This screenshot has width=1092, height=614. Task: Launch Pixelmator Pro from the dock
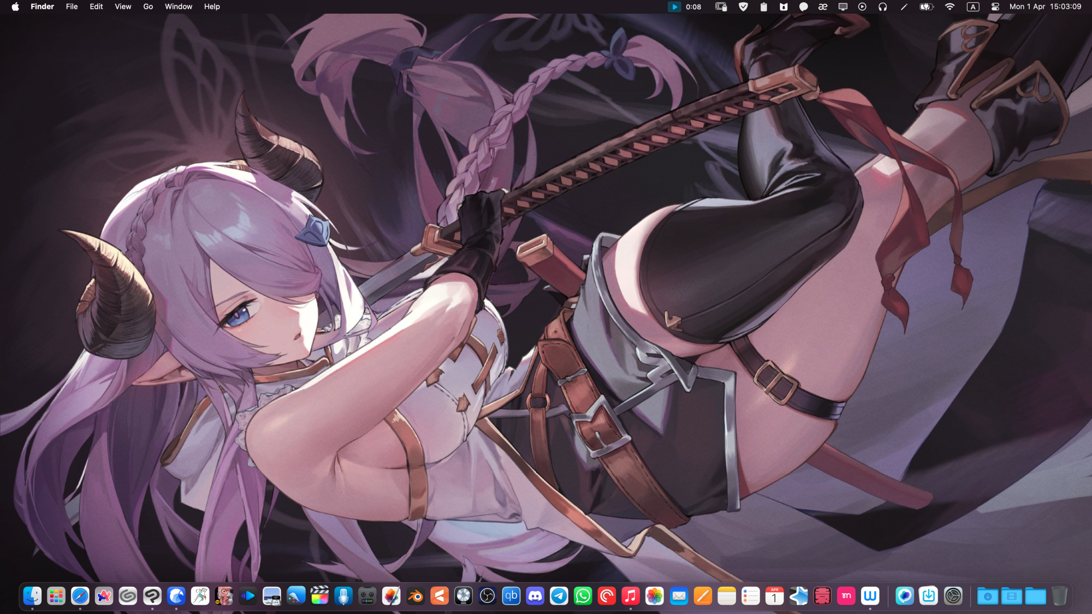pyautogui.click(x=391, y=596)
